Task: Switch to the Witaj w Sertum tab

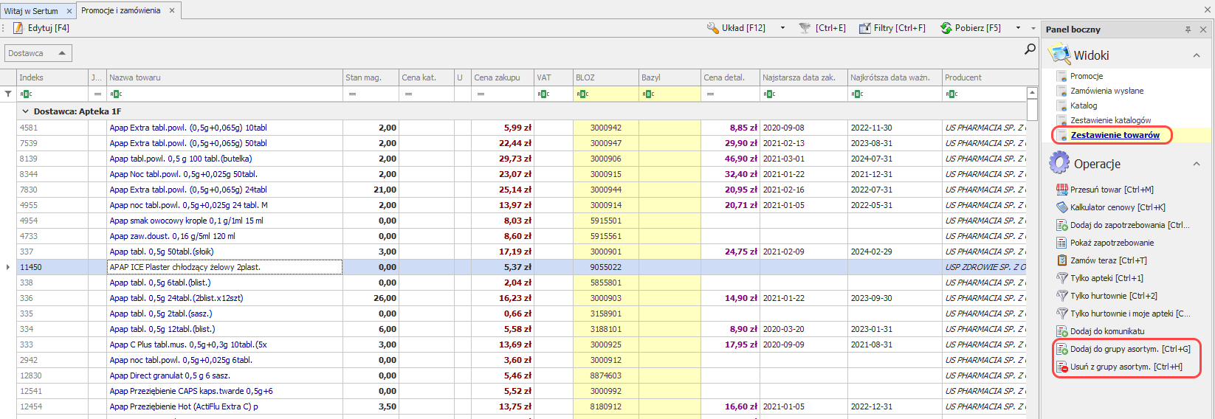Action: pyautogui.click(x=31, y=11)
